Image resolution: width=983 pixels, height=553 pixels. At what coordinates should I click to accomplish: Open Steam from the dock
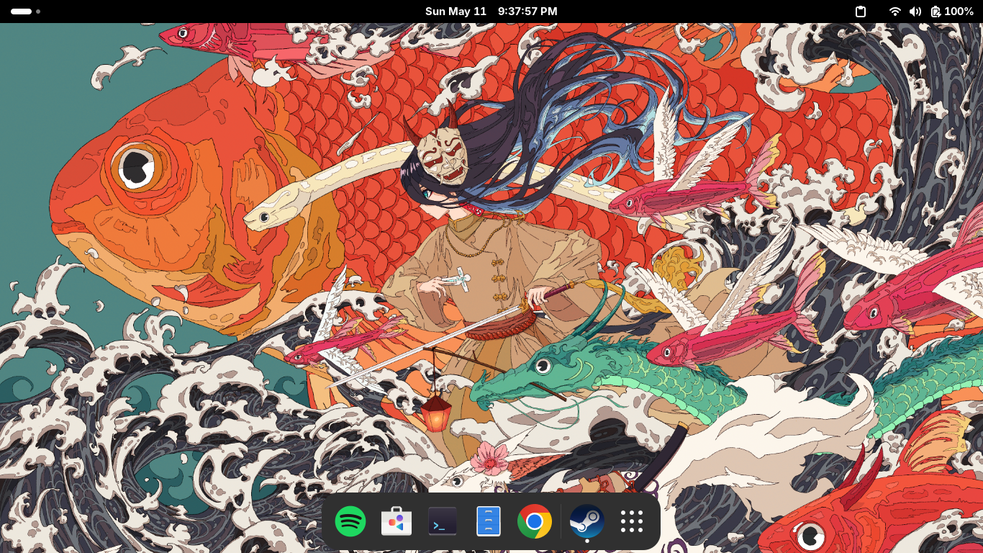pos(587,521)
